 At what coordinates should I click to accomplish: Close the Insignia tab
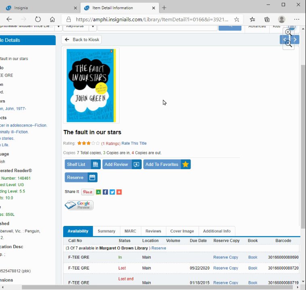(x=75, y=8)
